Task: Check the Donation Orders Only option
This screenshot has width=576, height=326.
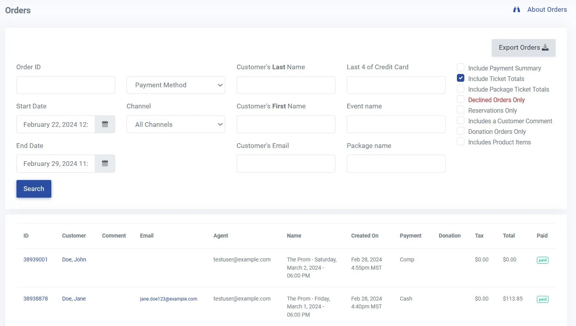Action: pos(461,131)
